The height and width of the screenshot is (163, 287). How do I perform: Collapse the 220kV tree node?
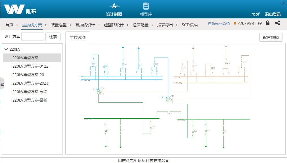click(x=6, y=49)
